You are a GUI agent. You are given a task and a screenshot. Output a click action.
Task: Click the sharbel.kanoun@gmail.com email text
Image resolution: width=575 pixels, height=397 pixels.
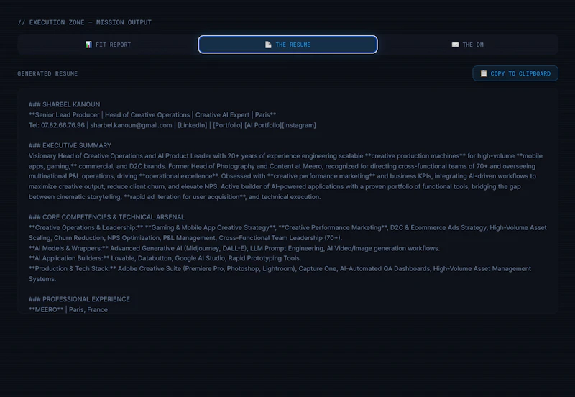click(x=131, y=125)
